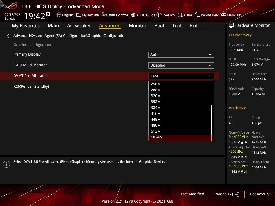Launch the AI OC Guide
This screenshot has width=275, height=206.
point(143,15)
